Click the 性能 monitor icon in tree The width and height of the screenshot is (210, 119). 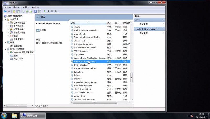11,36
